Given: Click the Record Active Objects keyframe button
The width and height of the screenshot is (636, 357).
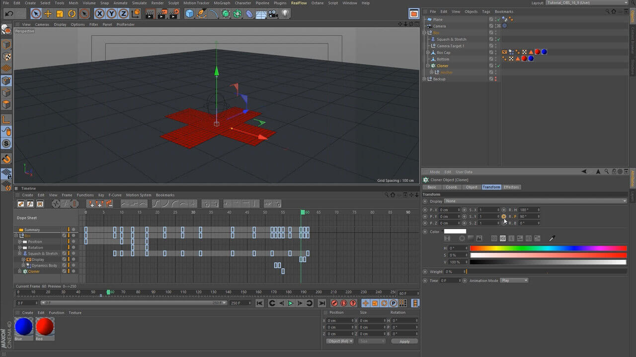Looking at the screenshot, I should pyautogui.click(x=334, y=303).
